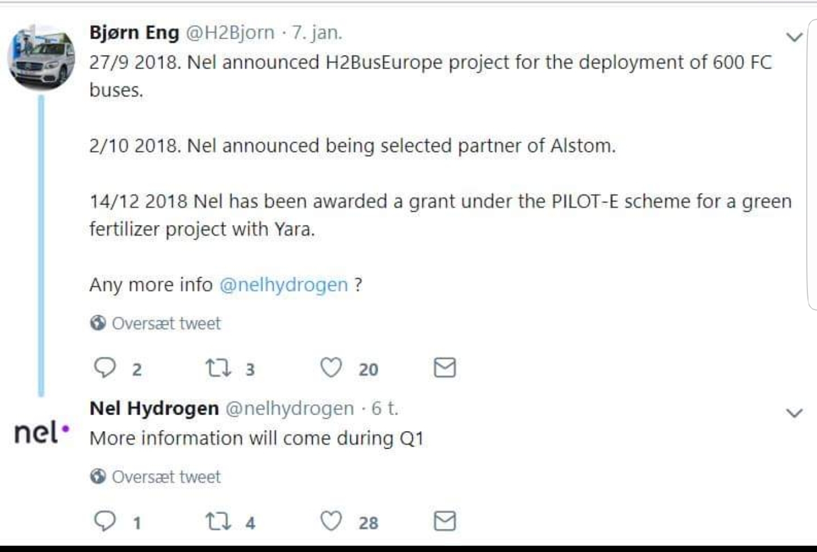Retweet Bjørn Eng's tweet
The width and height of the screenshot is (817, 552).
218,368
